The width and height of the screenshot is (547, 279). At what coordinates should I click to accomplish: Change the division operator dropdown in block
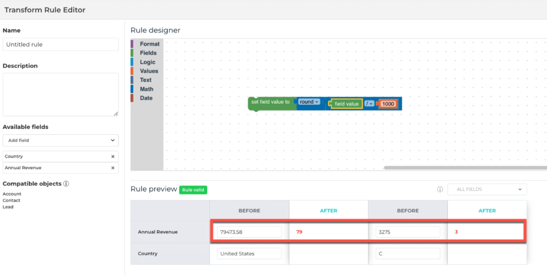coord(369,104)
